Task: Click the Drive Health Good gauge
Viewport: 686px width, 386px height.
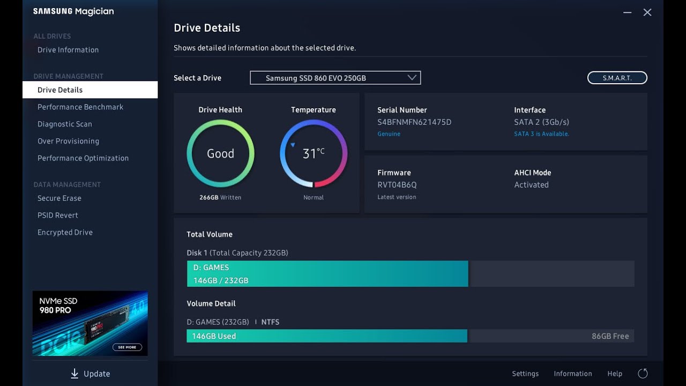Action: tap(220, 153)
